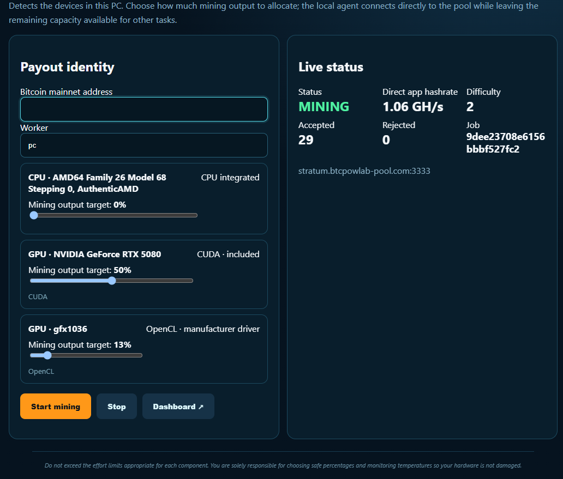
Task: Click the GPU gfx1036 device title
Action: tap(57, 329)
